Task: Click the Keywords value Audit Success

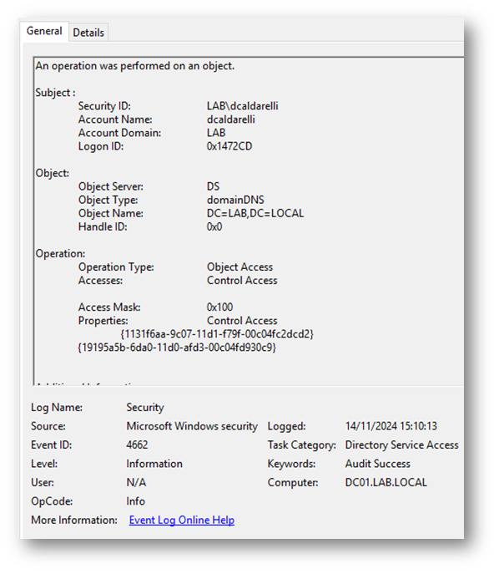Action: click(378, 464)
